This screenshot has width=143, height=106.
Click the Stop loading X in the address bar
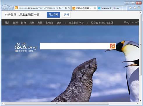pos(69,8)
